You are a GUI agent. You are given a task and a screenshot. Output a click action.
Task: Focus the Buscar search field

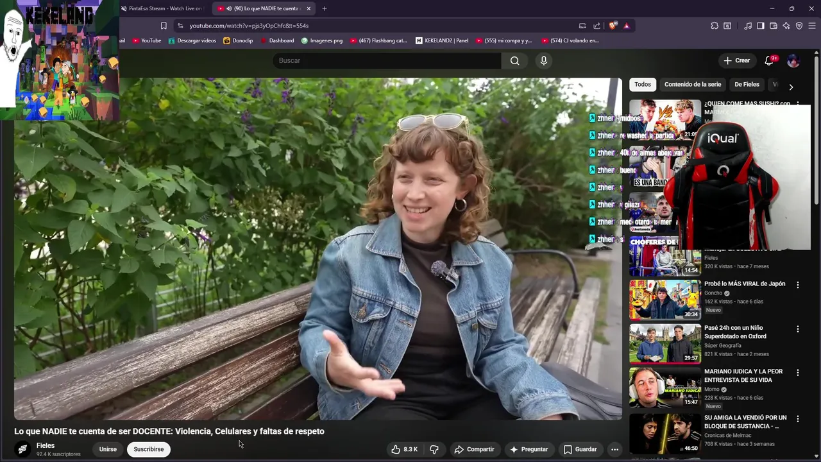387,60
